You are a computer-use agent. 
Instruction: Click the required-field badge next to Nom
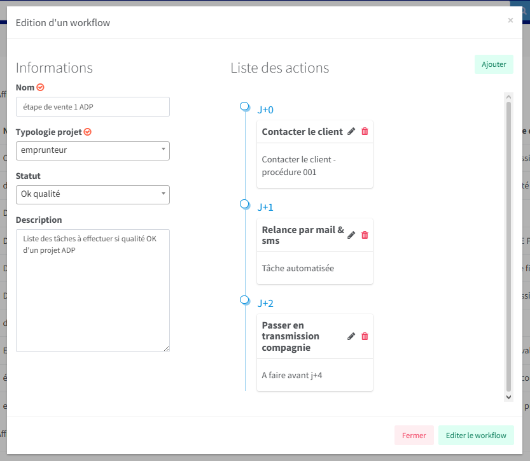coord(39,87)
